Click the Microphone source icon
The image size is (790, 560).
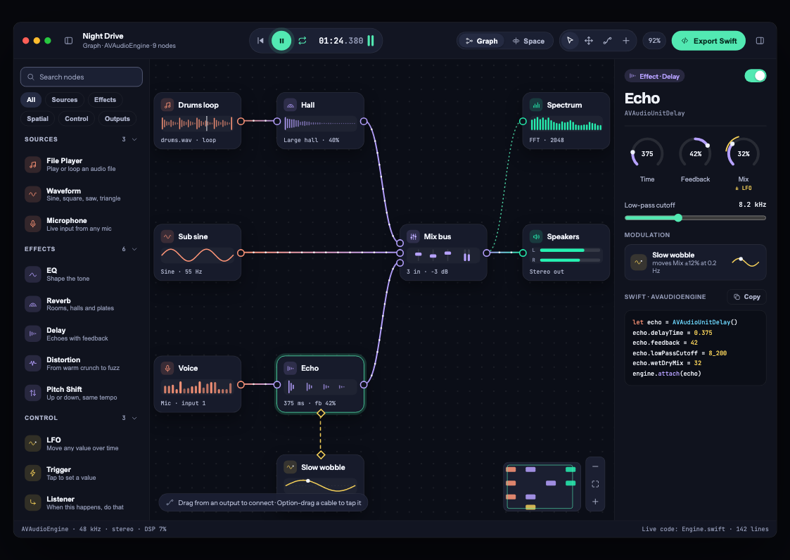click(x=33, y=224)
